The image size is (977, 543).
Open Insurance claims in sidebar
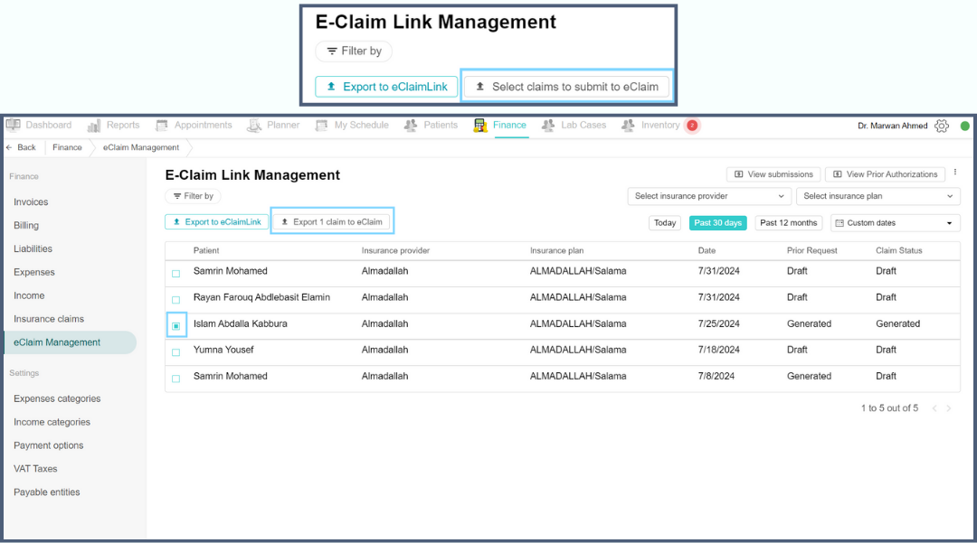(x=49, y=319)
